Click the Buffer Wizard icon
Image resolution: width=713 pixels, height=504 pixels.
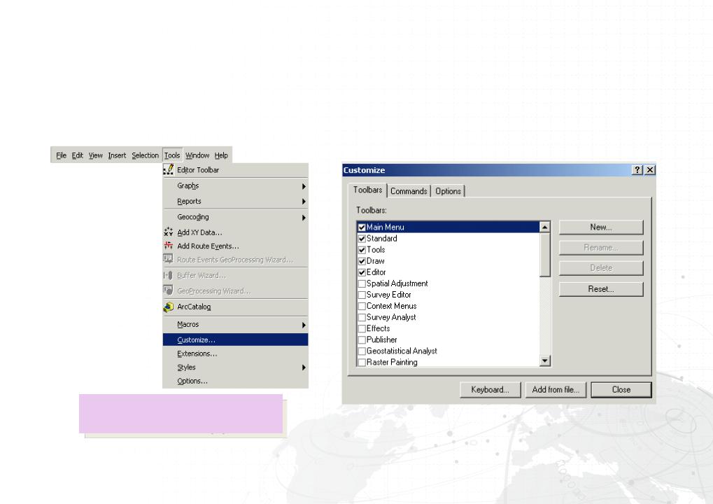tap(168, 275)
